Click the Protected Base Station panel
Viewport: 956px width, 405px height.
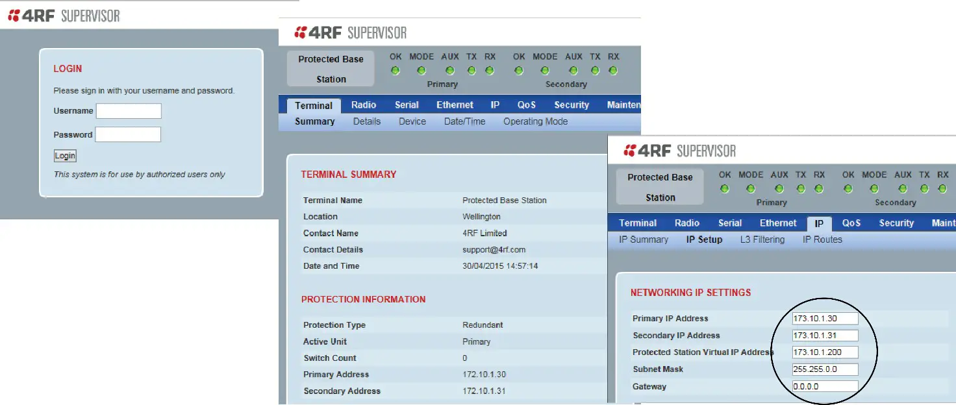pyautogui.click(x=330, y=67)
